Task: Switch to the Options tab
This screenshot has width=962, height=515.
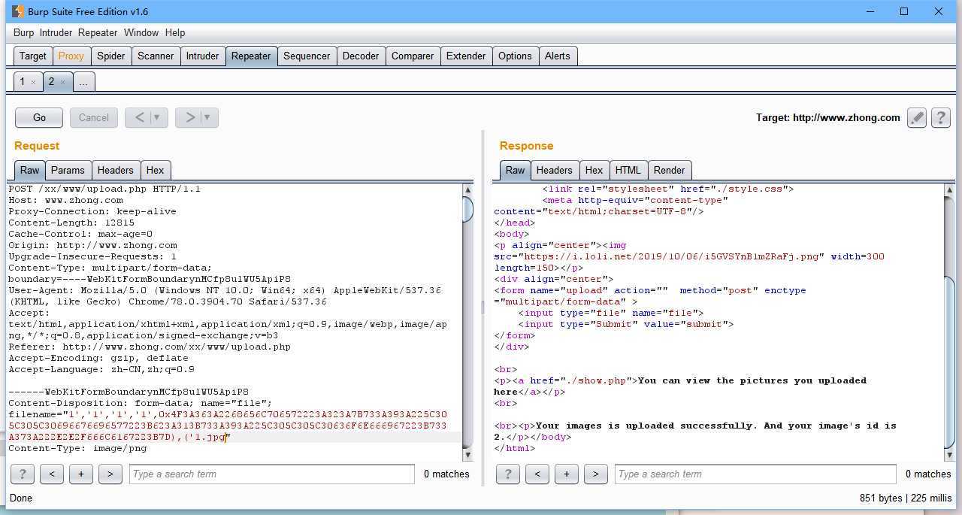Action: (515, 56)
